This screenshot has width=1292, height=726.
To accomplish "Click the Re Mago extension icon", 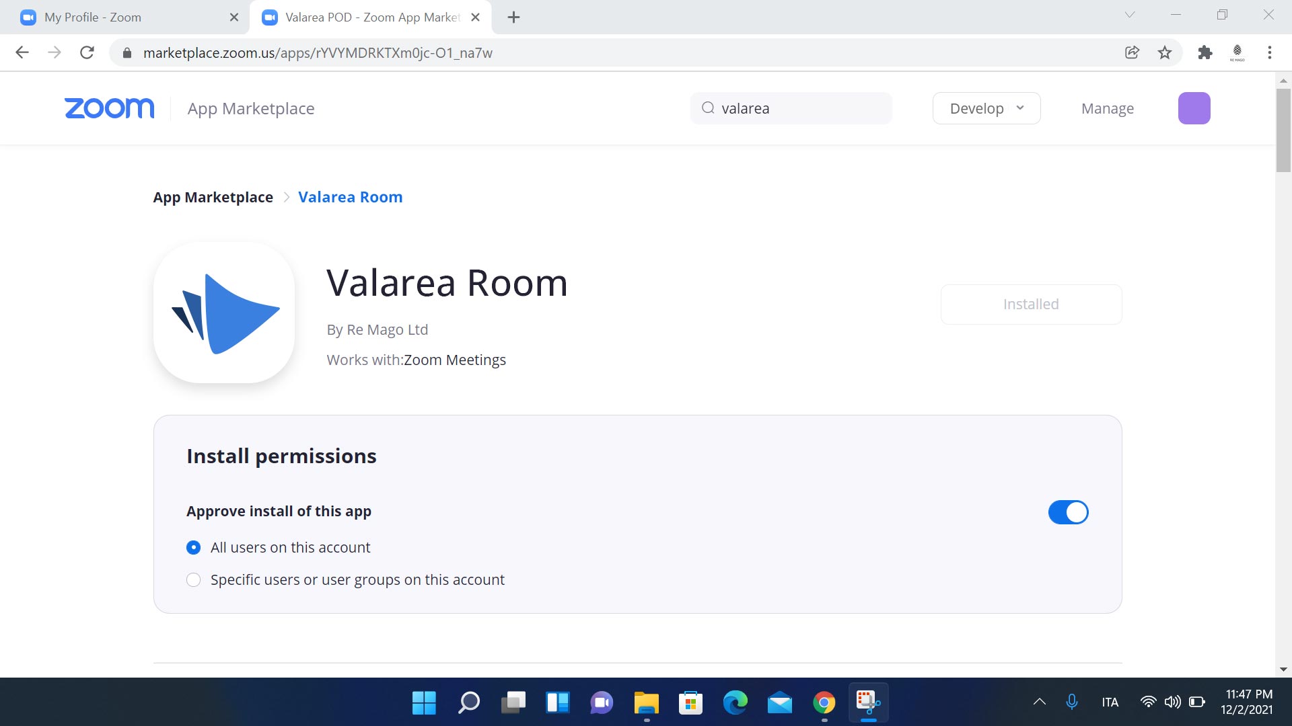I will click(x=1237, y=52).
